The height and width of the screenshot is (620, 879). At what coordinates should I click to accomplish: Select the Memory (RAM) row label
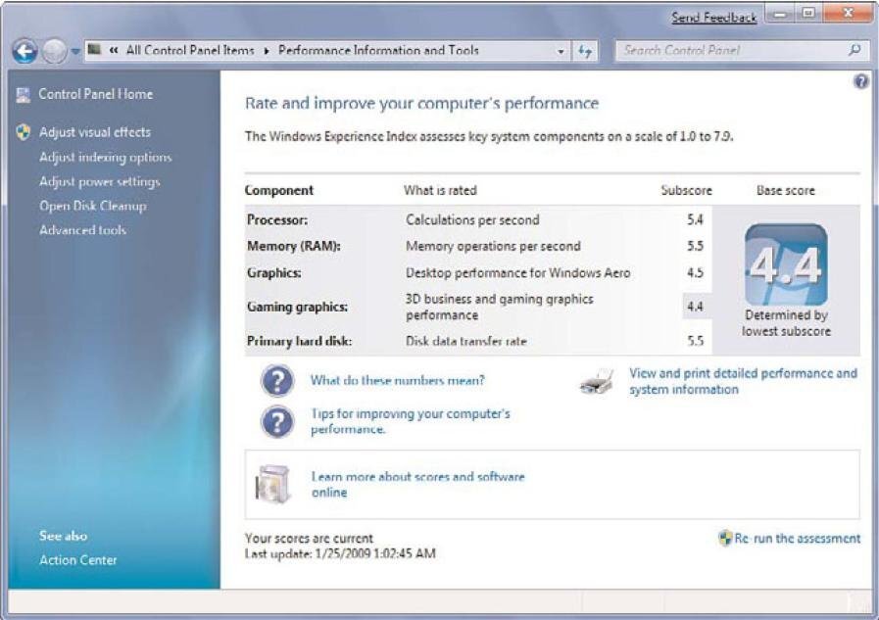click(x=294, y=247)
